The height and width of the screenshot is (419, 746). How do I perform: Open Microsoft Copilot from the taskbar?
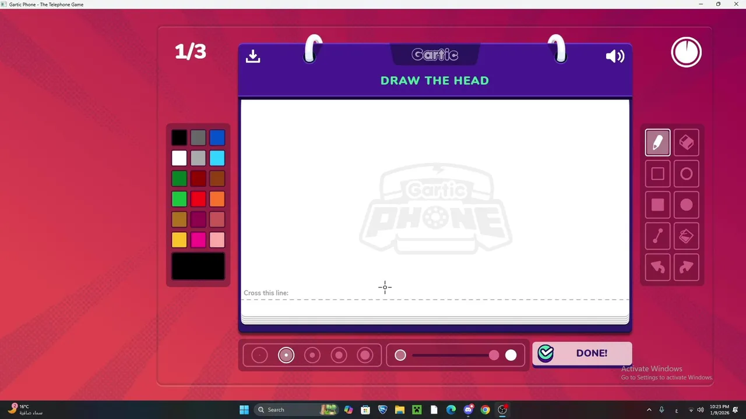click(x=349, y=410)
